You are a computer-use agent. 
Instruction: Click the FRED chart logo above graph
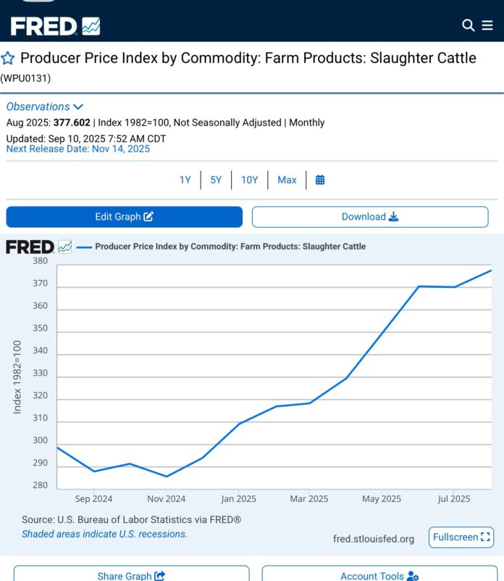pos(38,247)
